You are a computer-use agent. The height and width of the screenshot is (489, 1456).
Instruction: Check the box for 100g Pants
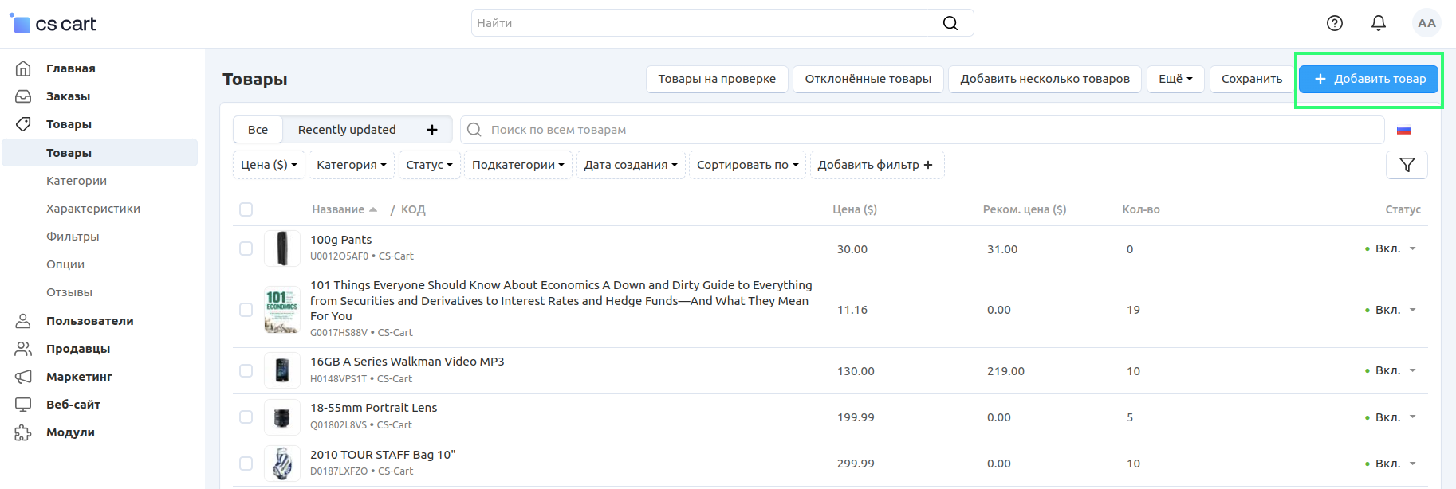pyautogui.click(x=246, y=248)
